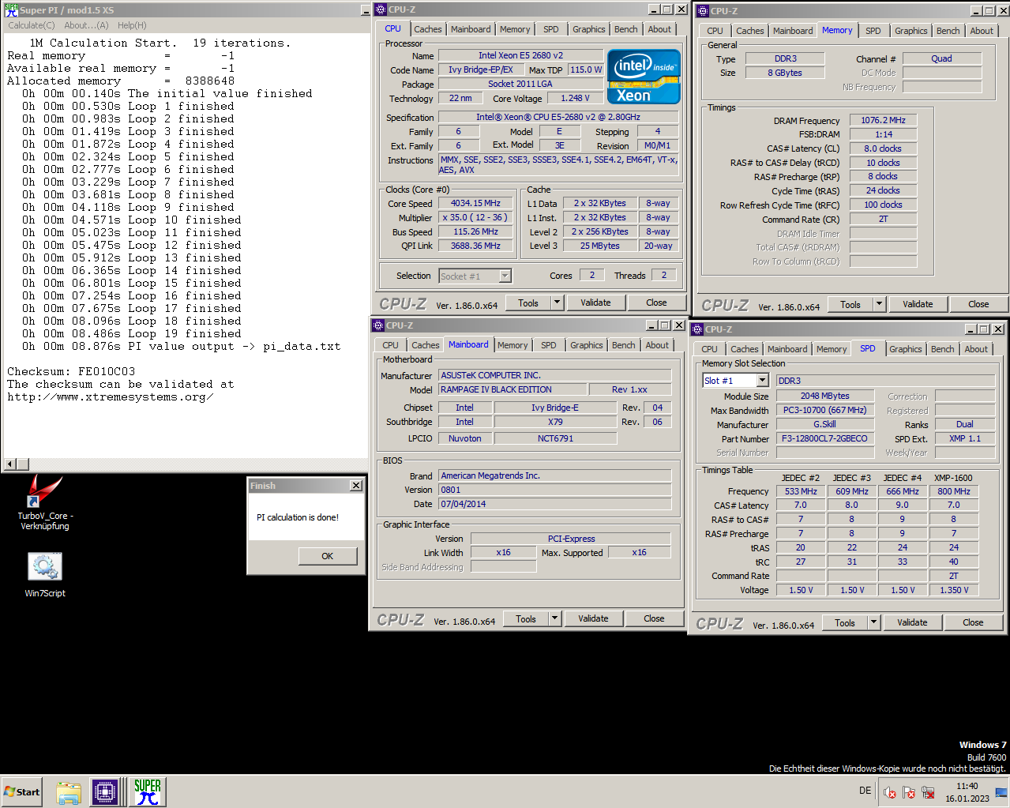
Task: Click the CPU-Z icon in the Mainboard window title
Action: [x=378, y=325]
